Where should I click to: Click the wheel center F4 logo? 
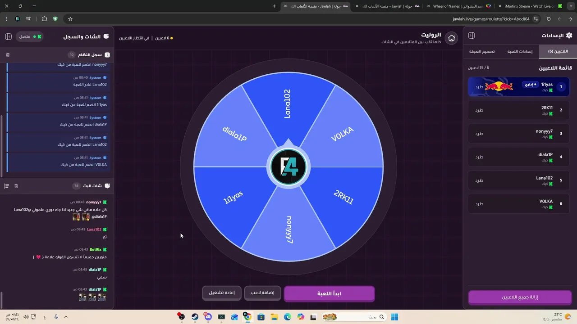coord(288,167)
